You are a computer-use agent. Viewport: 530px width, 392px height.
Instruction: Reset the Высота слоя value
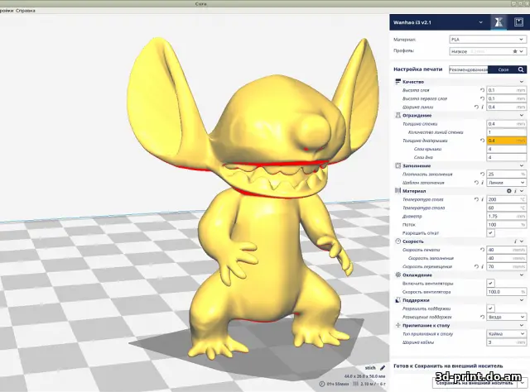tap(482, 90)
